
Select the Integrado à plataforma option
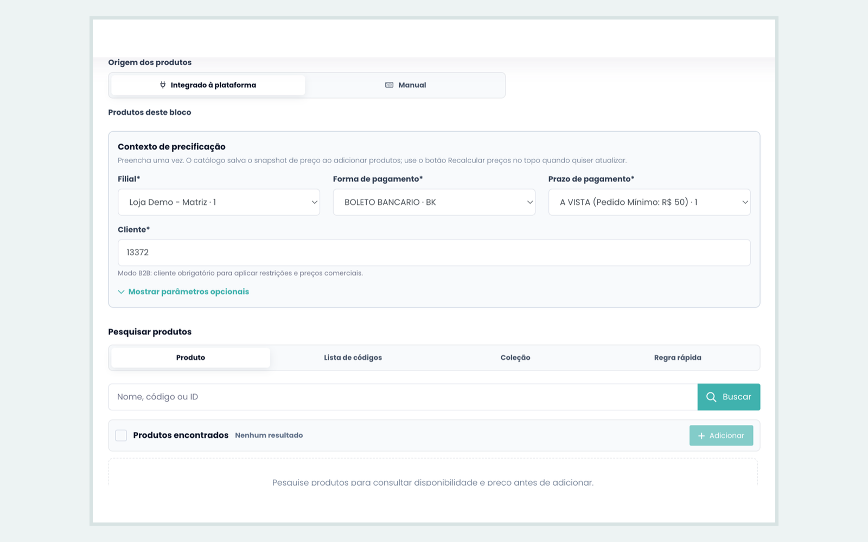coord(208,85)
